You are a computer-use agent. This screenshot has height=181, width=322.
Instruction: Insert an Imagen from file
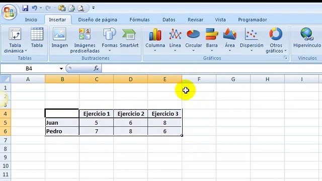point(59,38)
